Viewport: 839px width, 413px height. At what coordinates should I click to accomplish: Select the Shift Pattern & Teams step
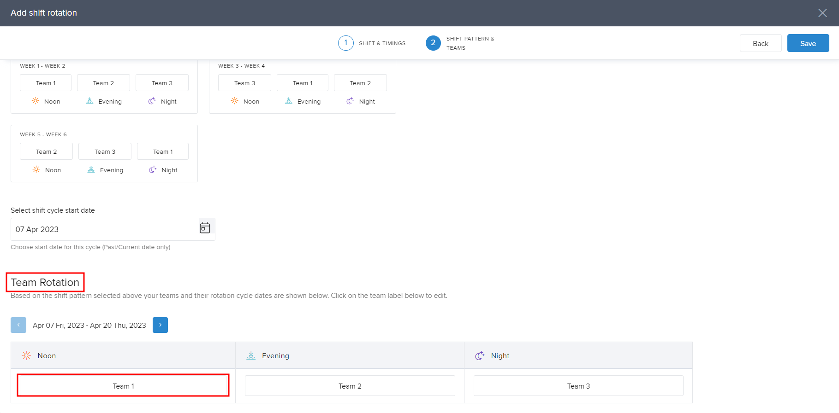[x=433, y=43]
